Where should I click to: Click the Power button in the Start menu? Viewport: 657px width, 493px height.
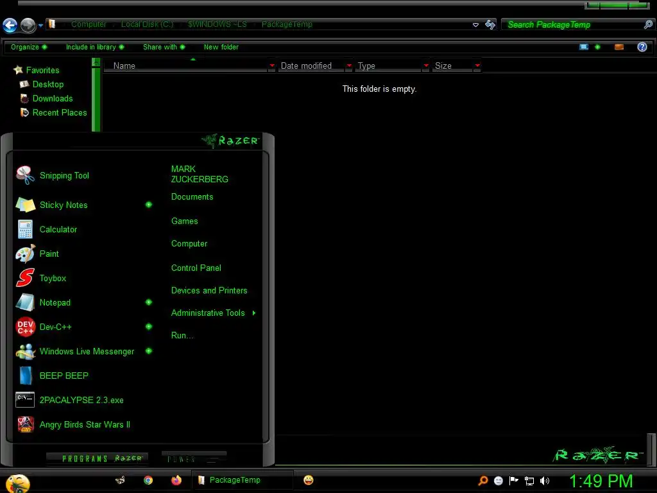(194, 458)
